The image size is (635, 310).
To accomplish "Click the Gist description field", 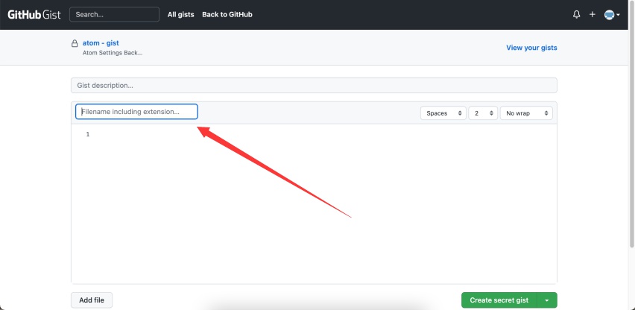I will pyautogui.click(x=314, y=86).
